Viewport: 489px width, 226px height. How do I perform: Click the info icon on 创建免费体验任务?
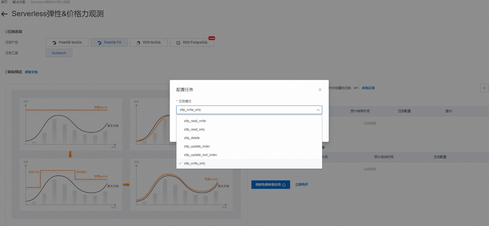(x=284, y=185)
